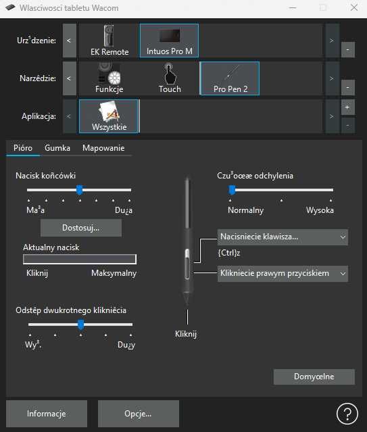The width and height of the screenshot is (367, 432).
Task: Switch to the Gumka tab
Action: (x=57, y=148)
